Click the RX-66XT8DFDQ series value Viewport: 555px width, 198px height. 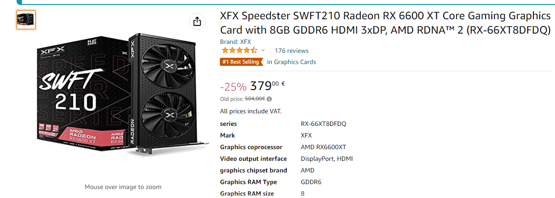tap(323, 124)
